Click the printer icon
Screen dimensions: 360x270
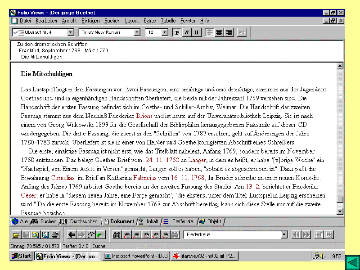point(55,234)
